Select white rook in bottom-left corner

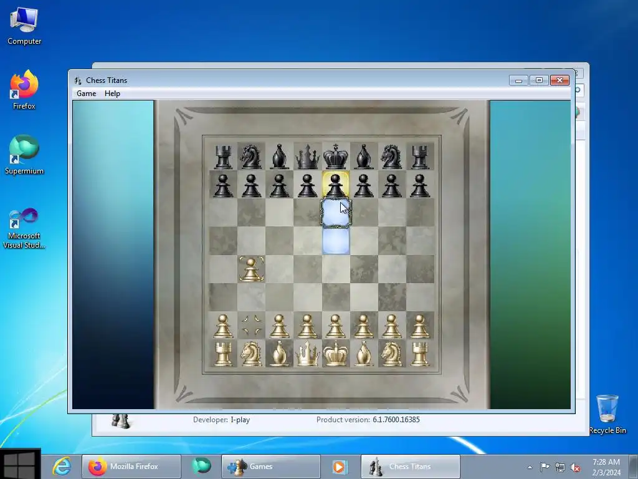click(x=223, y=354)
